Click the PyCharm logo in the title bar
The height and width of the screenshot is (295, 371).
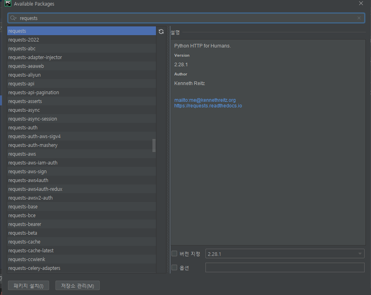pos(8,3)
